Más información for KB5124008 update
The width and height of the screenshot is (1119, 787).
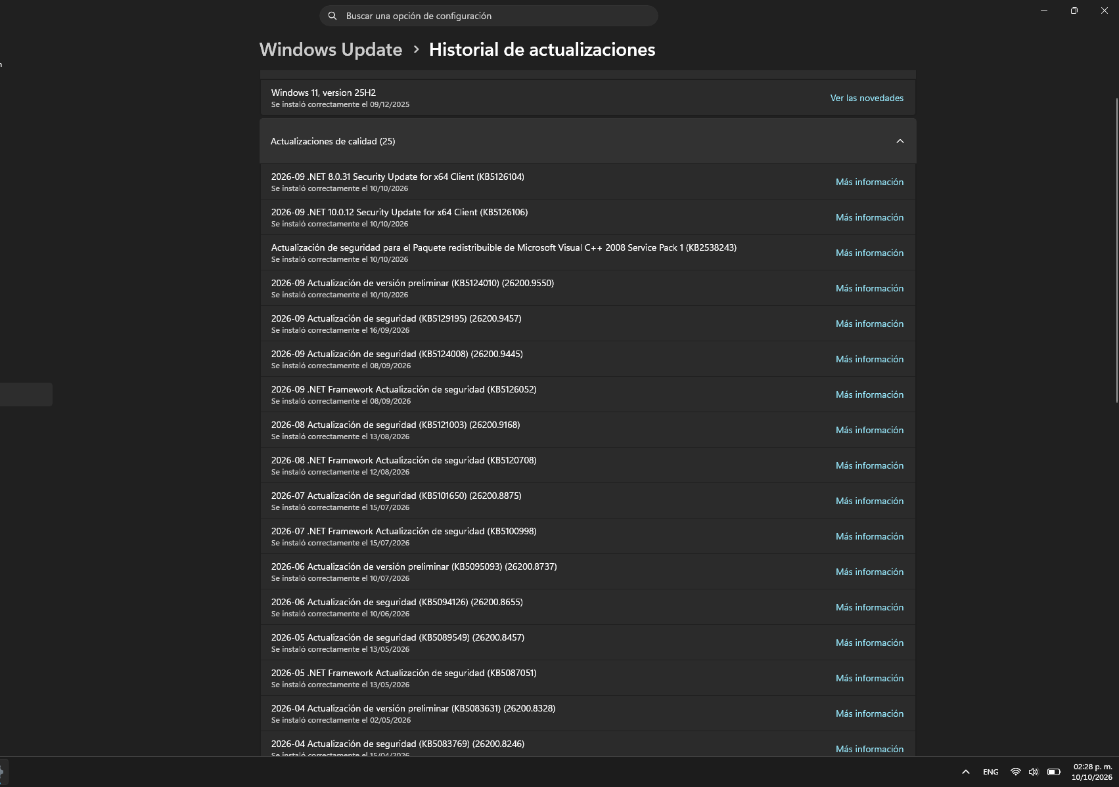[869, 359]
